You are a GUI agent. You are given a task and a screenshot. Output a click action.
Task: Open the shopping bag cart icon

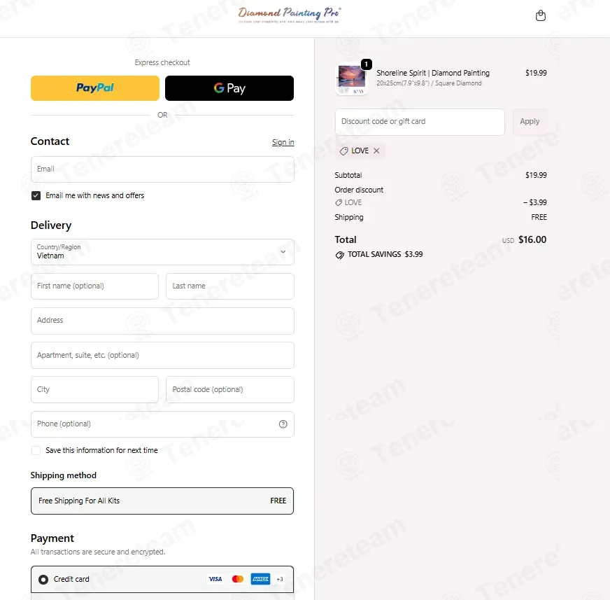tap(540, 16)
